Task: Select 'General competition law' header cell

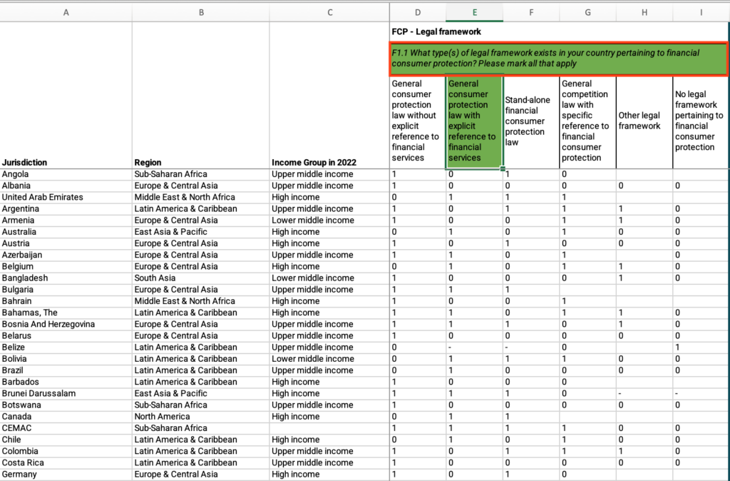Action: (588, 122)
